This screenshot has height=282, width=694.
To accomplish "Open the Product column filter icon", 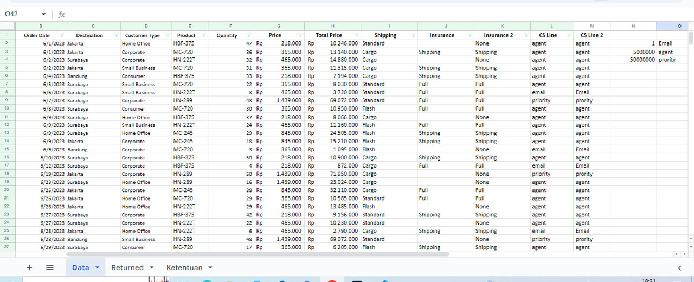I will (204, 35).
